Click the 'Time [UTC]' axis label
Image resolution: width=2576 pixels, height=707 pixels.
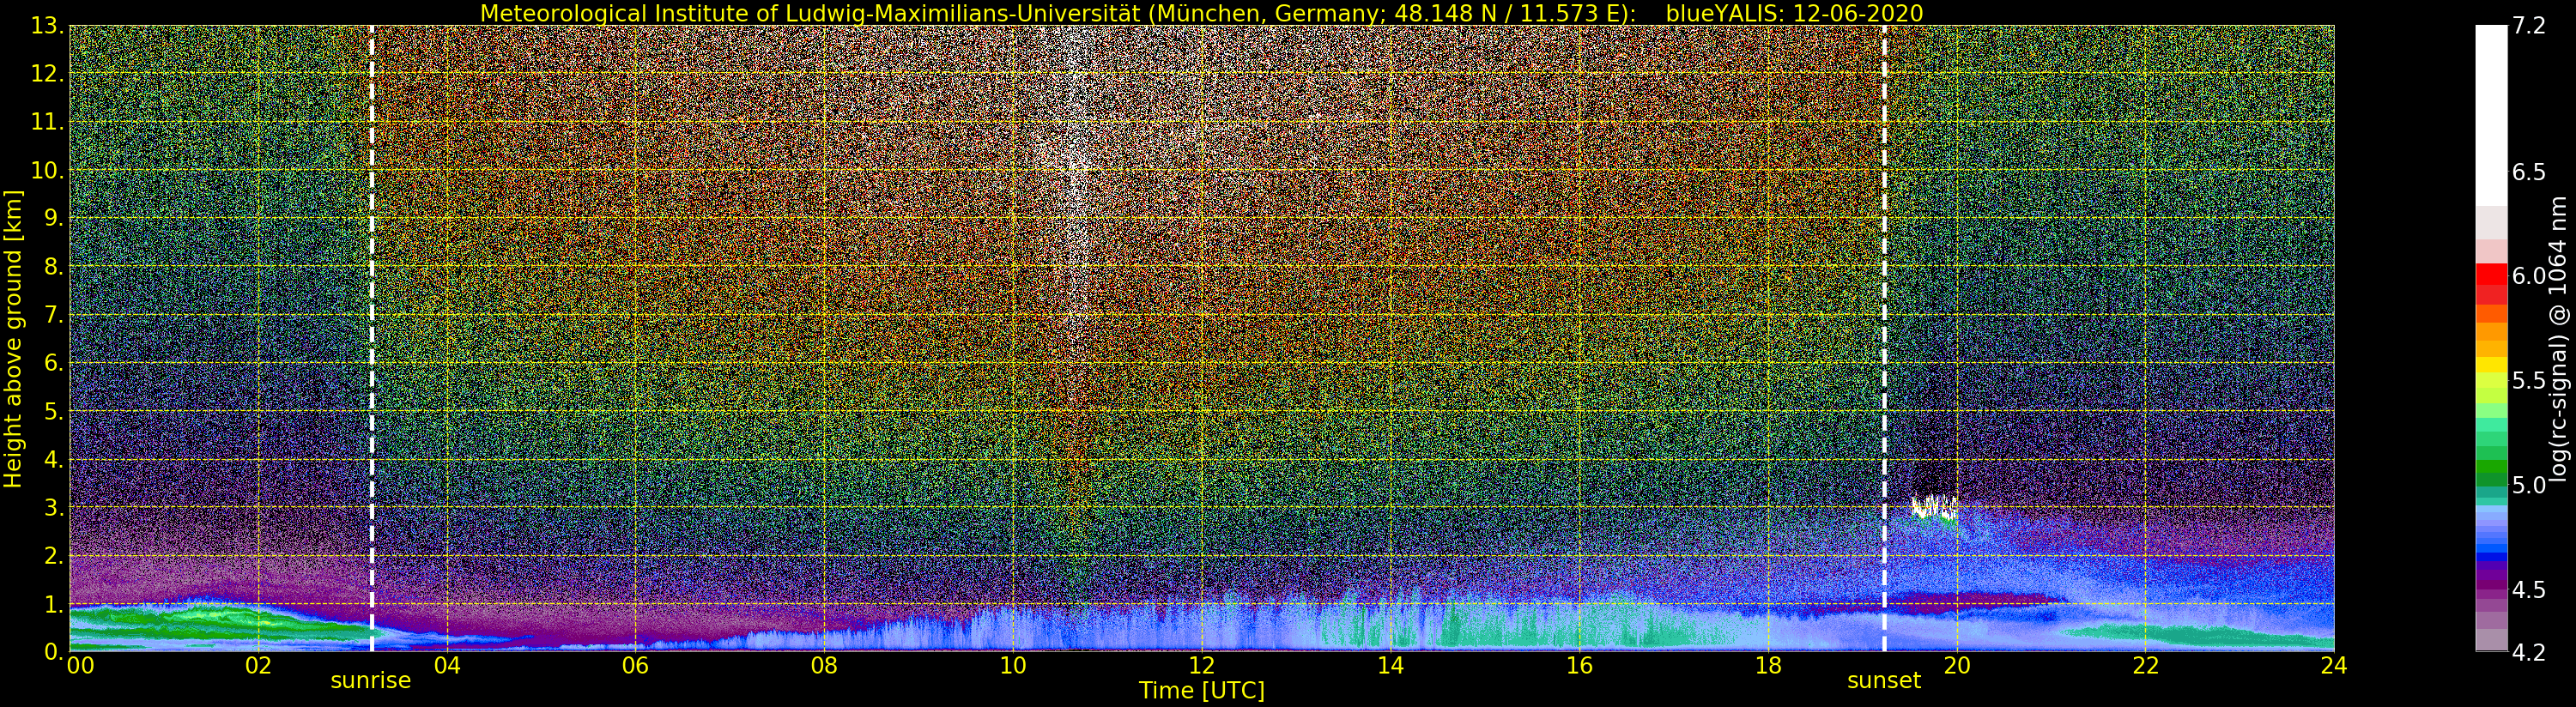(1202, 691)
